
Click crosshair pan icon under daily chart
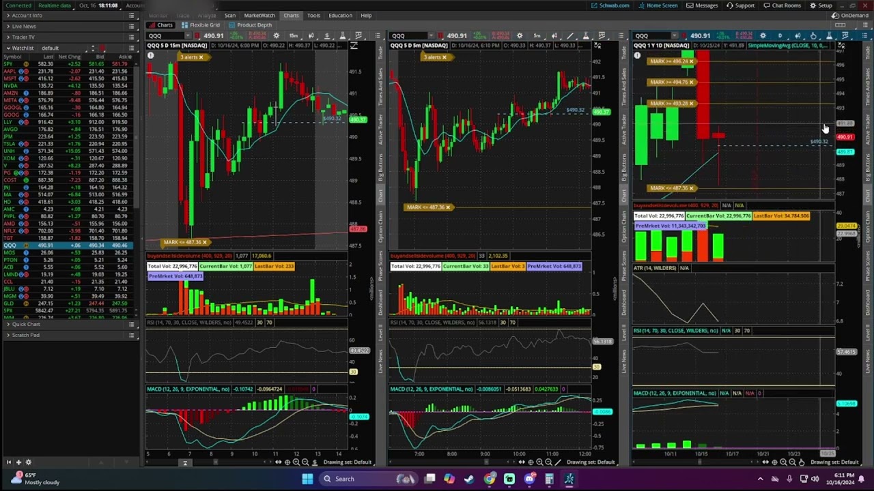tap(775, 462)
